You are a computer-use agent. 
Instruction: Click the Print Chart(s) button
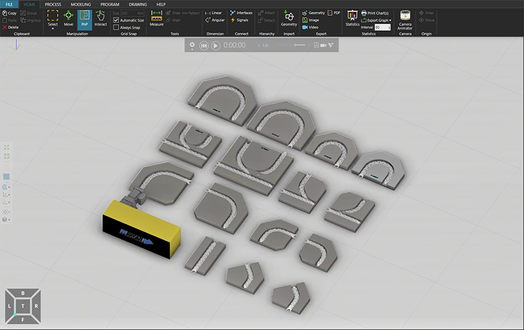point(378,12)
